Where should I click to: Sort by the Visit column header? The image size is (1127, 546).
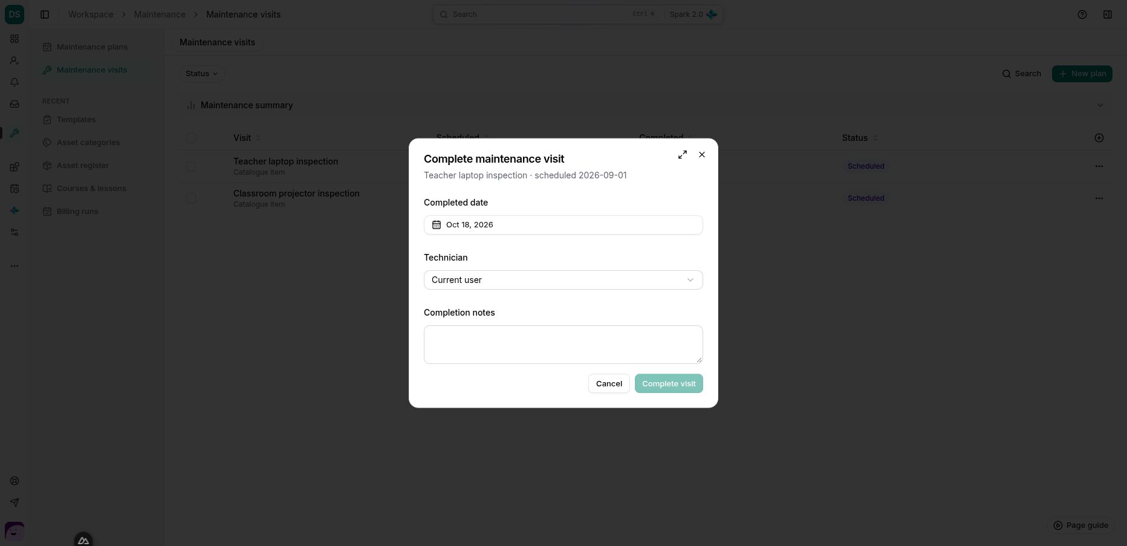[x=247, y=138]
